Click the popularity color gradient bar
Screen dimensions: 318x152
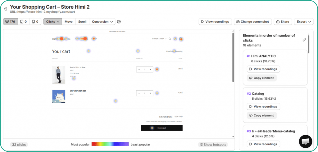point(110,144)
